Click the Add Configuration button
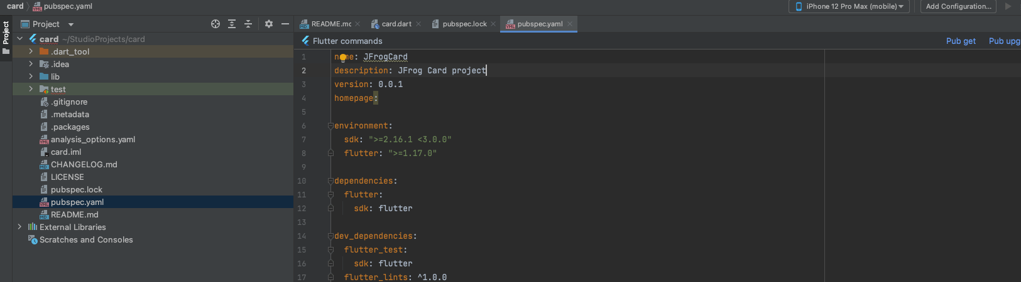The width and height of the screenshot is (1021, 282). tap(958, 6)
